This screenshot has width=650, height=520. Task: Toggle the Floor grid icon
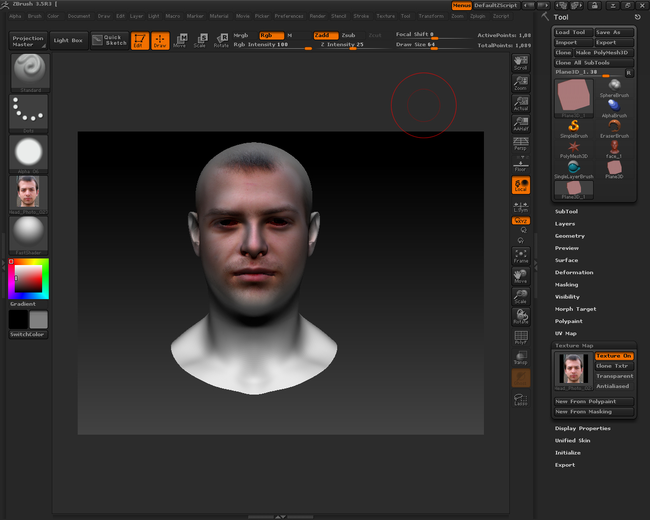click(521, 164)
